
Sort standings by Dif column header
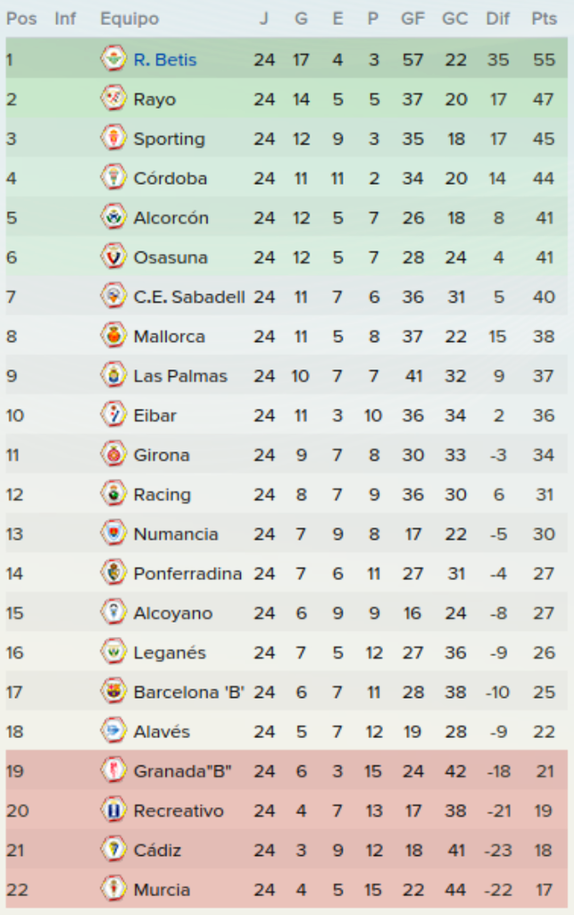[x=497, y=19]
